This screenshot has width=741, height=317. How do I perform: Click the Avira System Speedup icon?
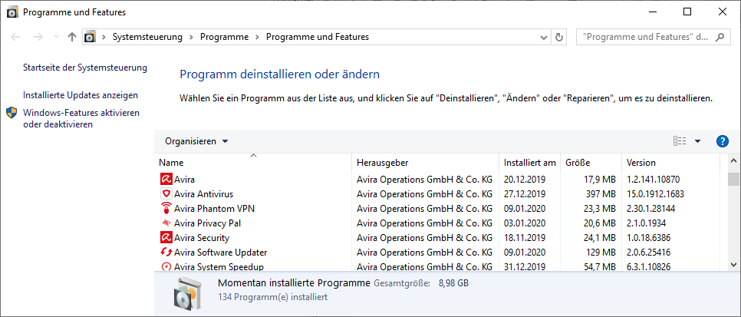(x=166, y=266)
